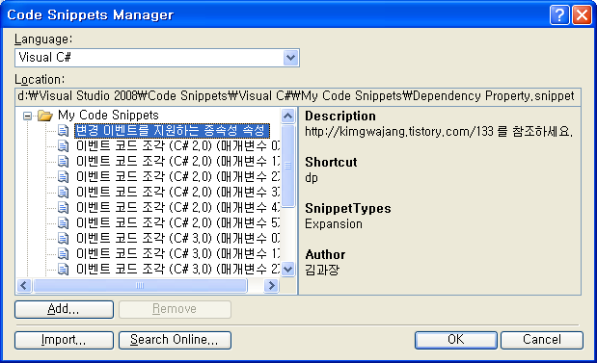Click file icon of C# 3.0 매개변수 0 snippet

click(x=64, y=239)
